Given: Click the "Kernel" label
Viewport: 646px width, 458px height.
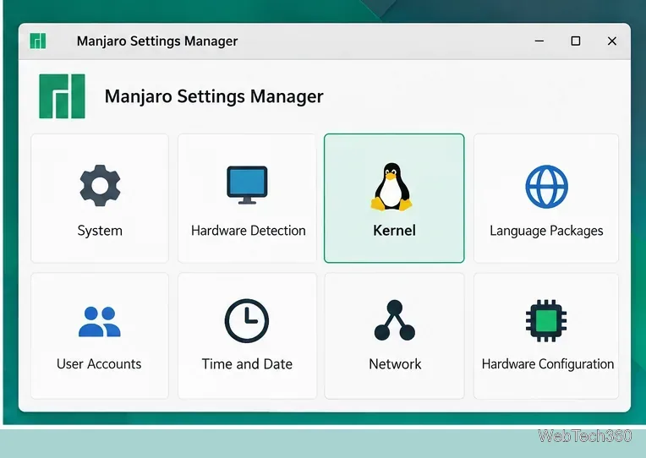Looking at the screenshot, I should pos(394,230).
